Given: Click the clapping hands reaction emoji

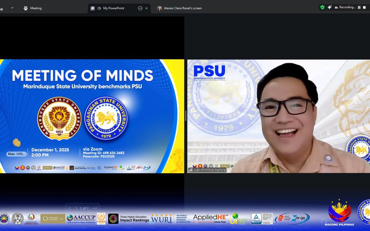Looking at the screenshot, I should tap(16, 143).
